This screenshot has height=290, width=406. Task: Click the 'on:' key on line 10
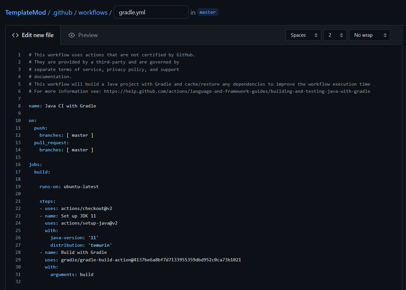pos(32,120)
